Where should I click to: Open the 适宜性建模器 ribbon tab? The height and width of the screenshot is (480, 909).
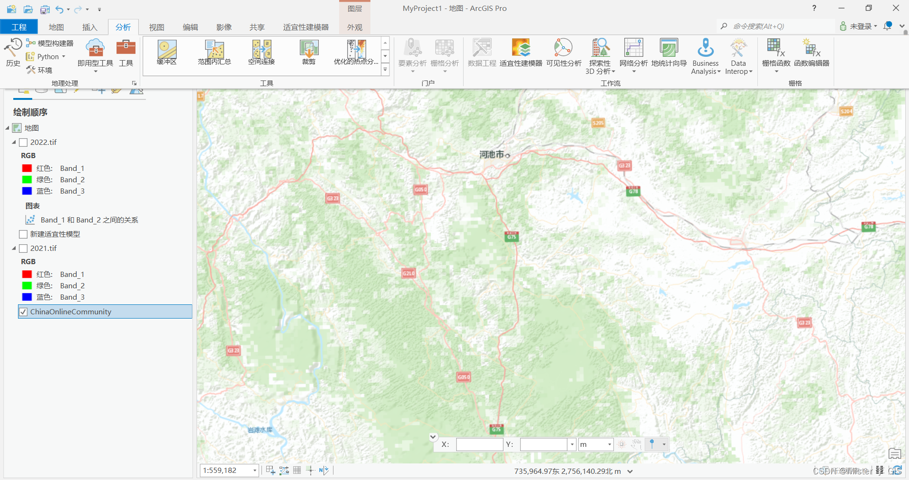click(306, 27)
